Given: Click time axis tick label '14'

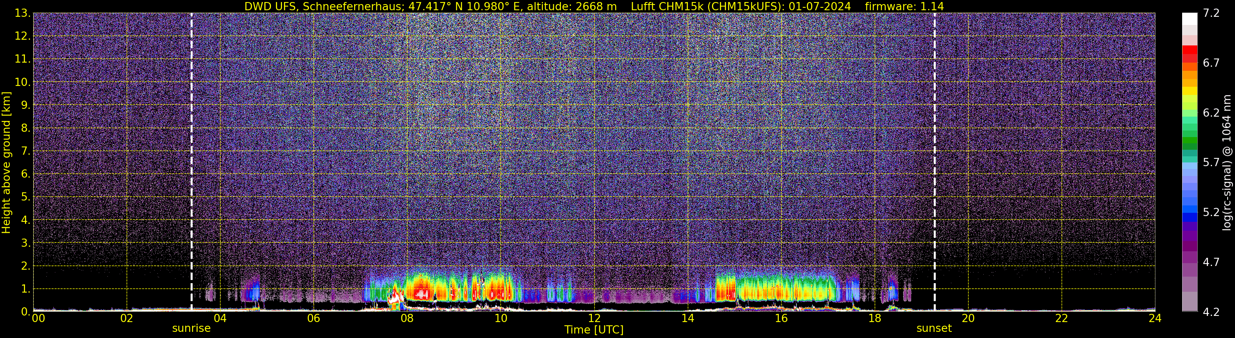Looking at the screenshot, I should 687,318.
